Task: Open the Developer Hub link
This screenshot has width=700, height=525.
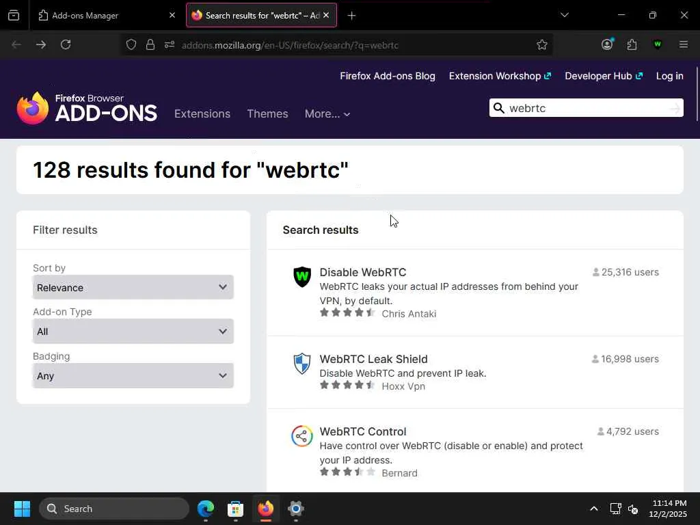Action: pos(604,76)
